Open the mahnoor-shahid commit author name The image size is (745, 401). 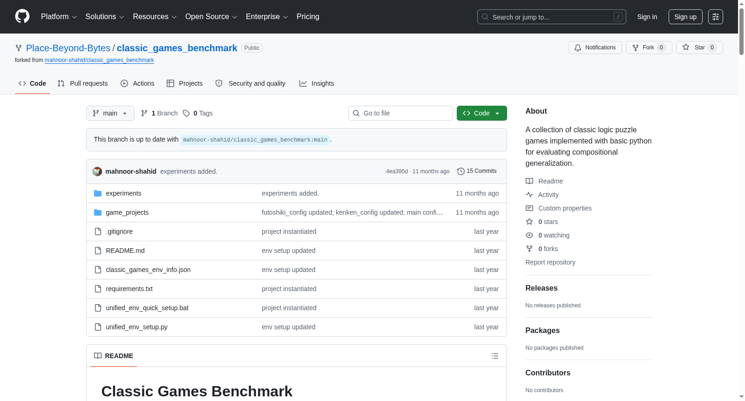tap(131, 171)
